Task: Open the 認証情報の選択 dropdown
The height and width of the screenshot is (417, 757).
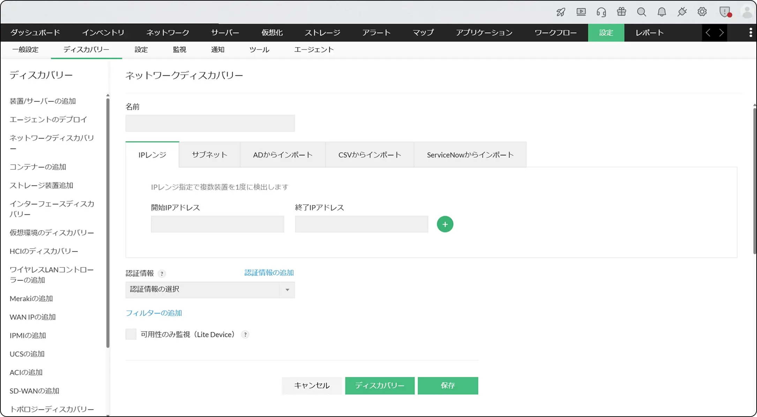Action: coord(210,290)
